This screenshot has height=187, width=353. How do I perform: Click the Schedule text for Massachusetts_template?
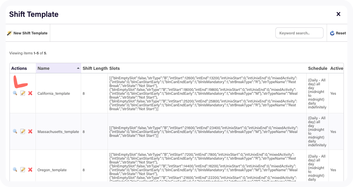pyautogui.click(x=317, y=132)
